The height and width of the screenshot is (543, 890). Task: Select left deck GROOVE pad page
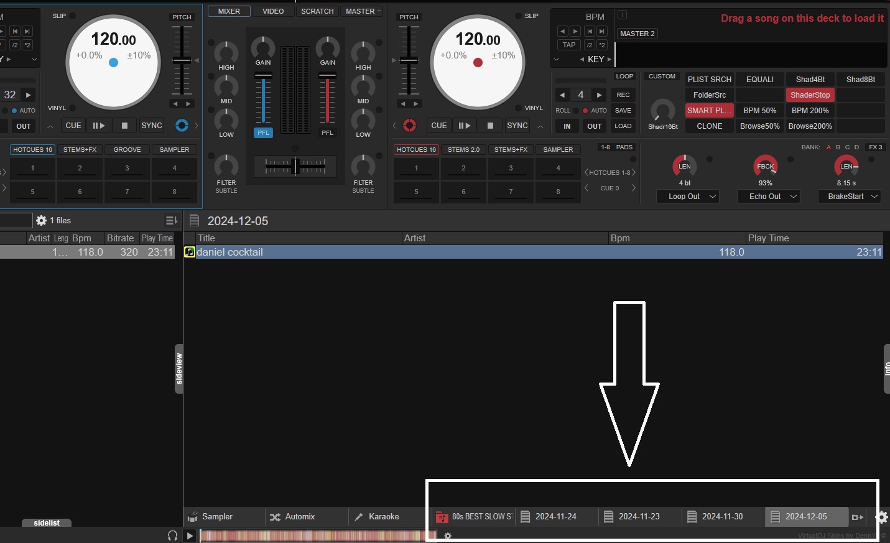pos(127,149)
